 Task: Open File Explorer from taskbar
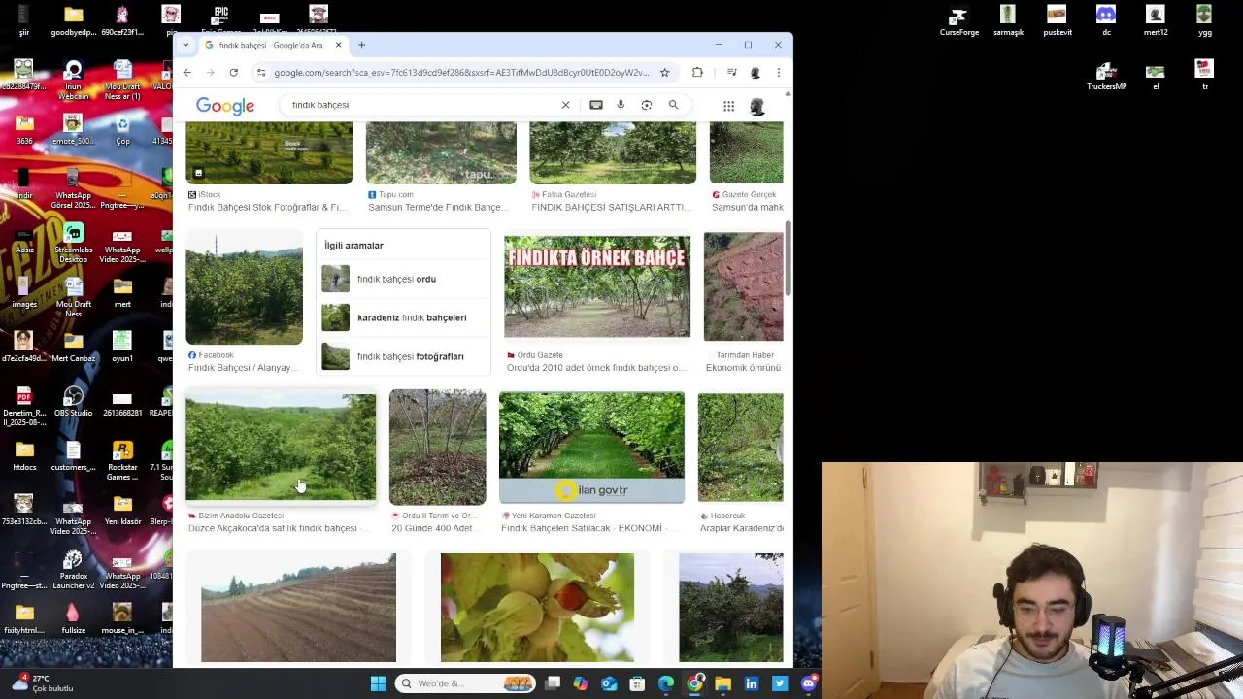722,683
